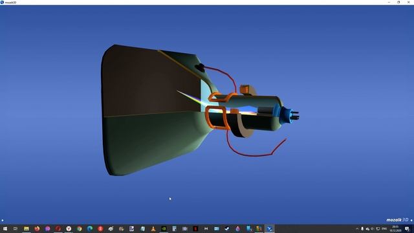Select active mozaik3D taskbar button
The image size is (414, 233).
(x=269, y=228)
